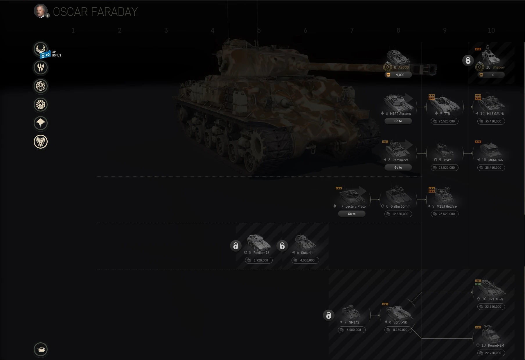Click the padlock beside Shadow vehicle
The width and height of the screenshot is (525, 360).
pyautogui.click(x=468, y=61)
